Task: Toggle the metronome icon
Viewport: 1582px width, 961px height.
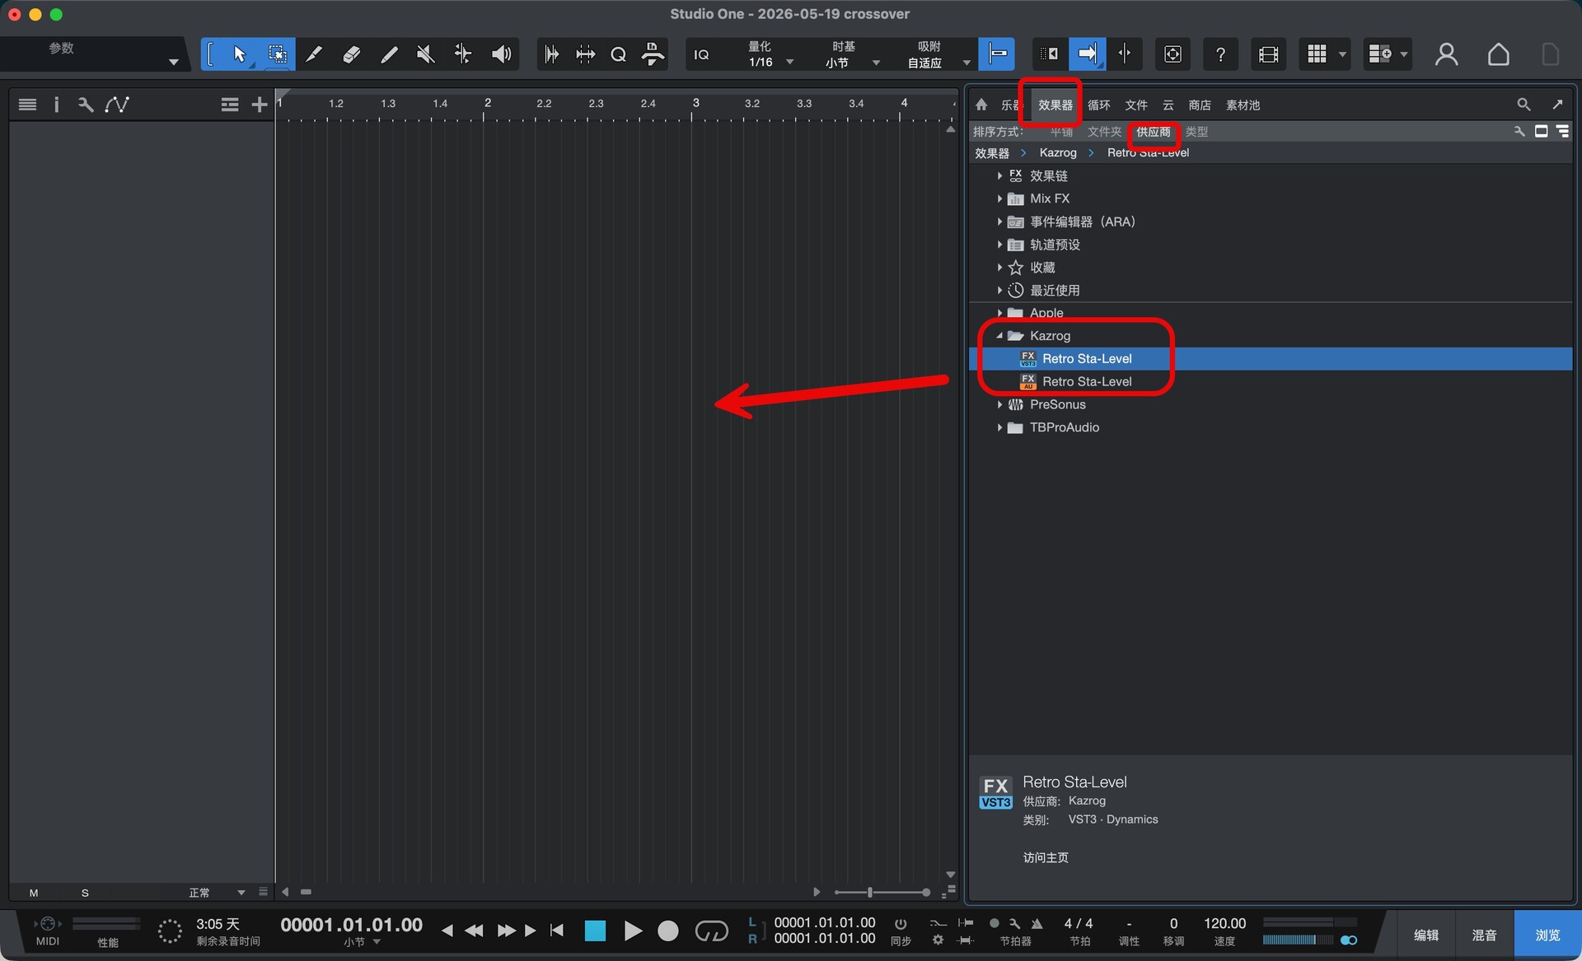Action: click(x=1037, y=924)
